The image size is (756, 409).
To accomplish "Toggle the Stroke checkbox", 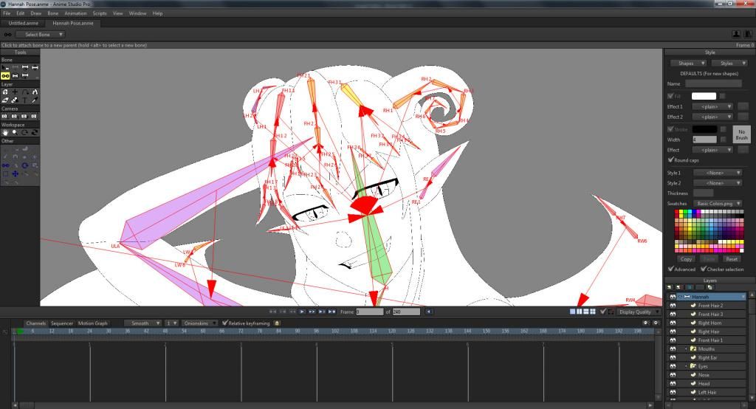I will pyautogui.click(x=670, y=129).
